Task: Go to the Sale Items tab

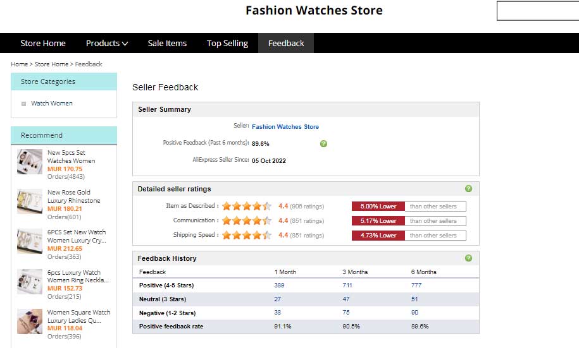Action: (167, 43)
